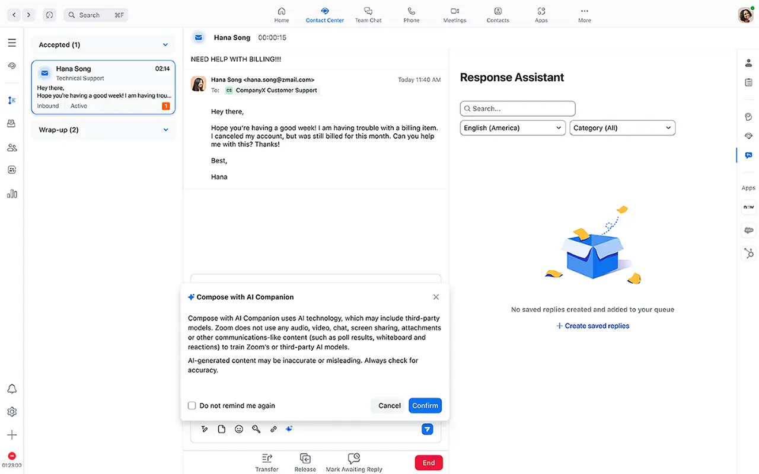Click the history clock icon in top bar

[x=49, y=15]
